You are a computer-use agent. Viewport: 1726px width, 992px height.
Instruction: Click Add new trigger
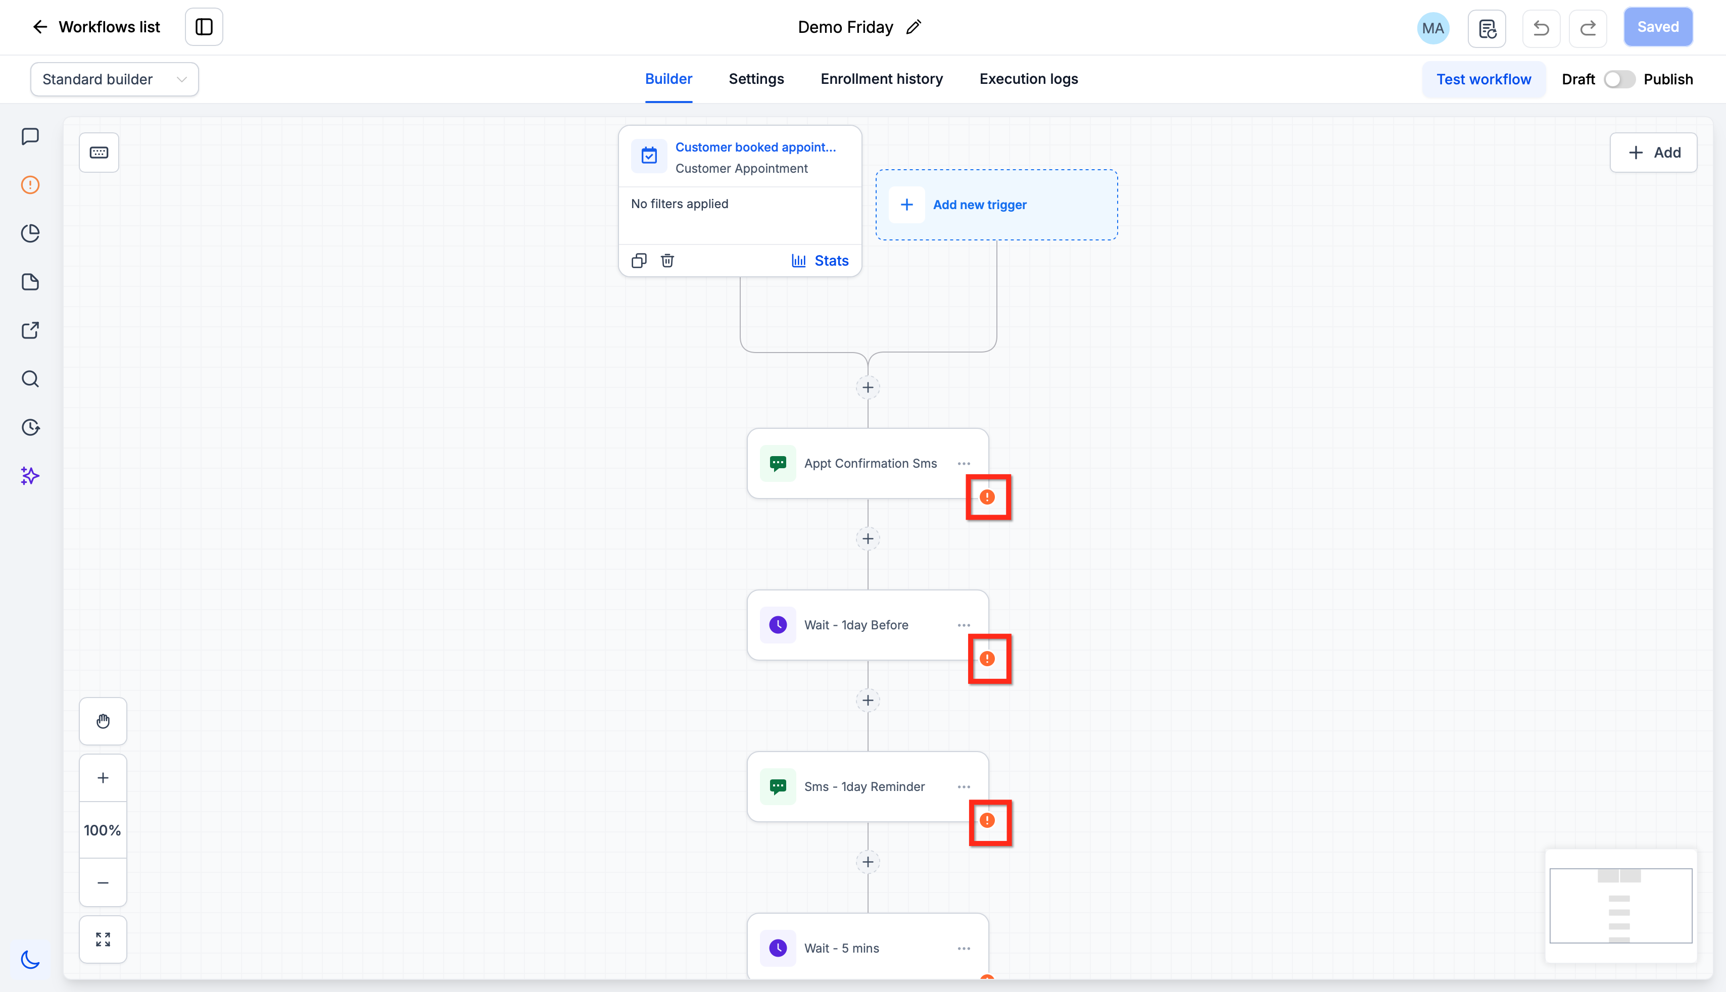pos(996,205)
